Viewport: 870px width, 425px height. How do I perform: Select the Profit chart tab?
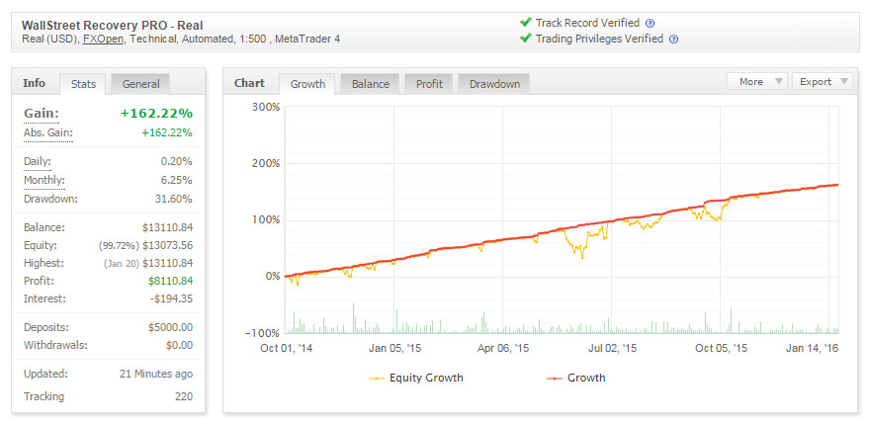click(x=429, y=84)
